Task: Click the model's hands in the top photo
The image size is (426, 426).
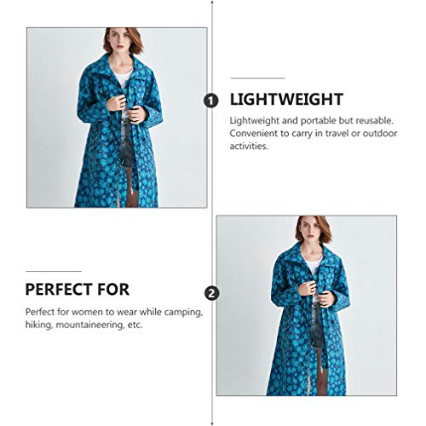Action: tap(127, 108)
